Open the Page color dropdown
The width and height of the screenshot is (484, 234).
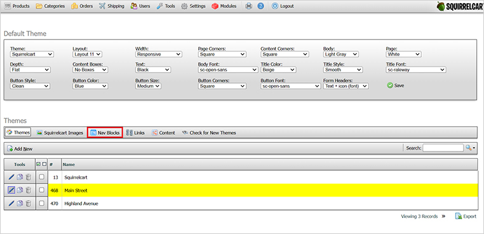point(404,54)
